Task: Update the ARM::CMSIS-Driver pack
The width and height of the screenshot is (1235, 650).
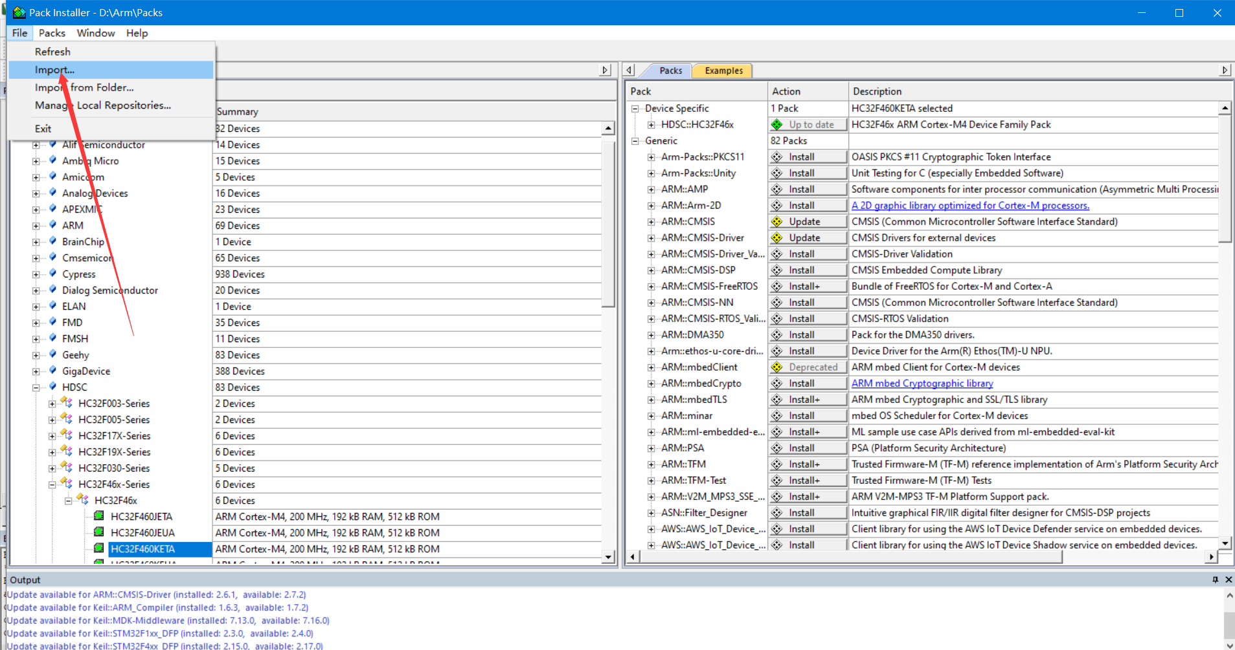Action: pyautogui.click(x=808, y=238)
